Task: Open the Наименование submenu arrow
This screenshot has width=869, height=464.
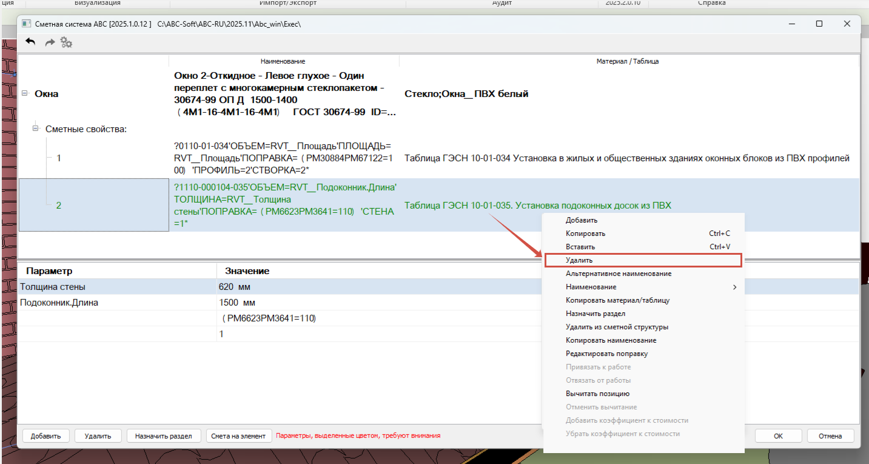Action: coord(735,287)
